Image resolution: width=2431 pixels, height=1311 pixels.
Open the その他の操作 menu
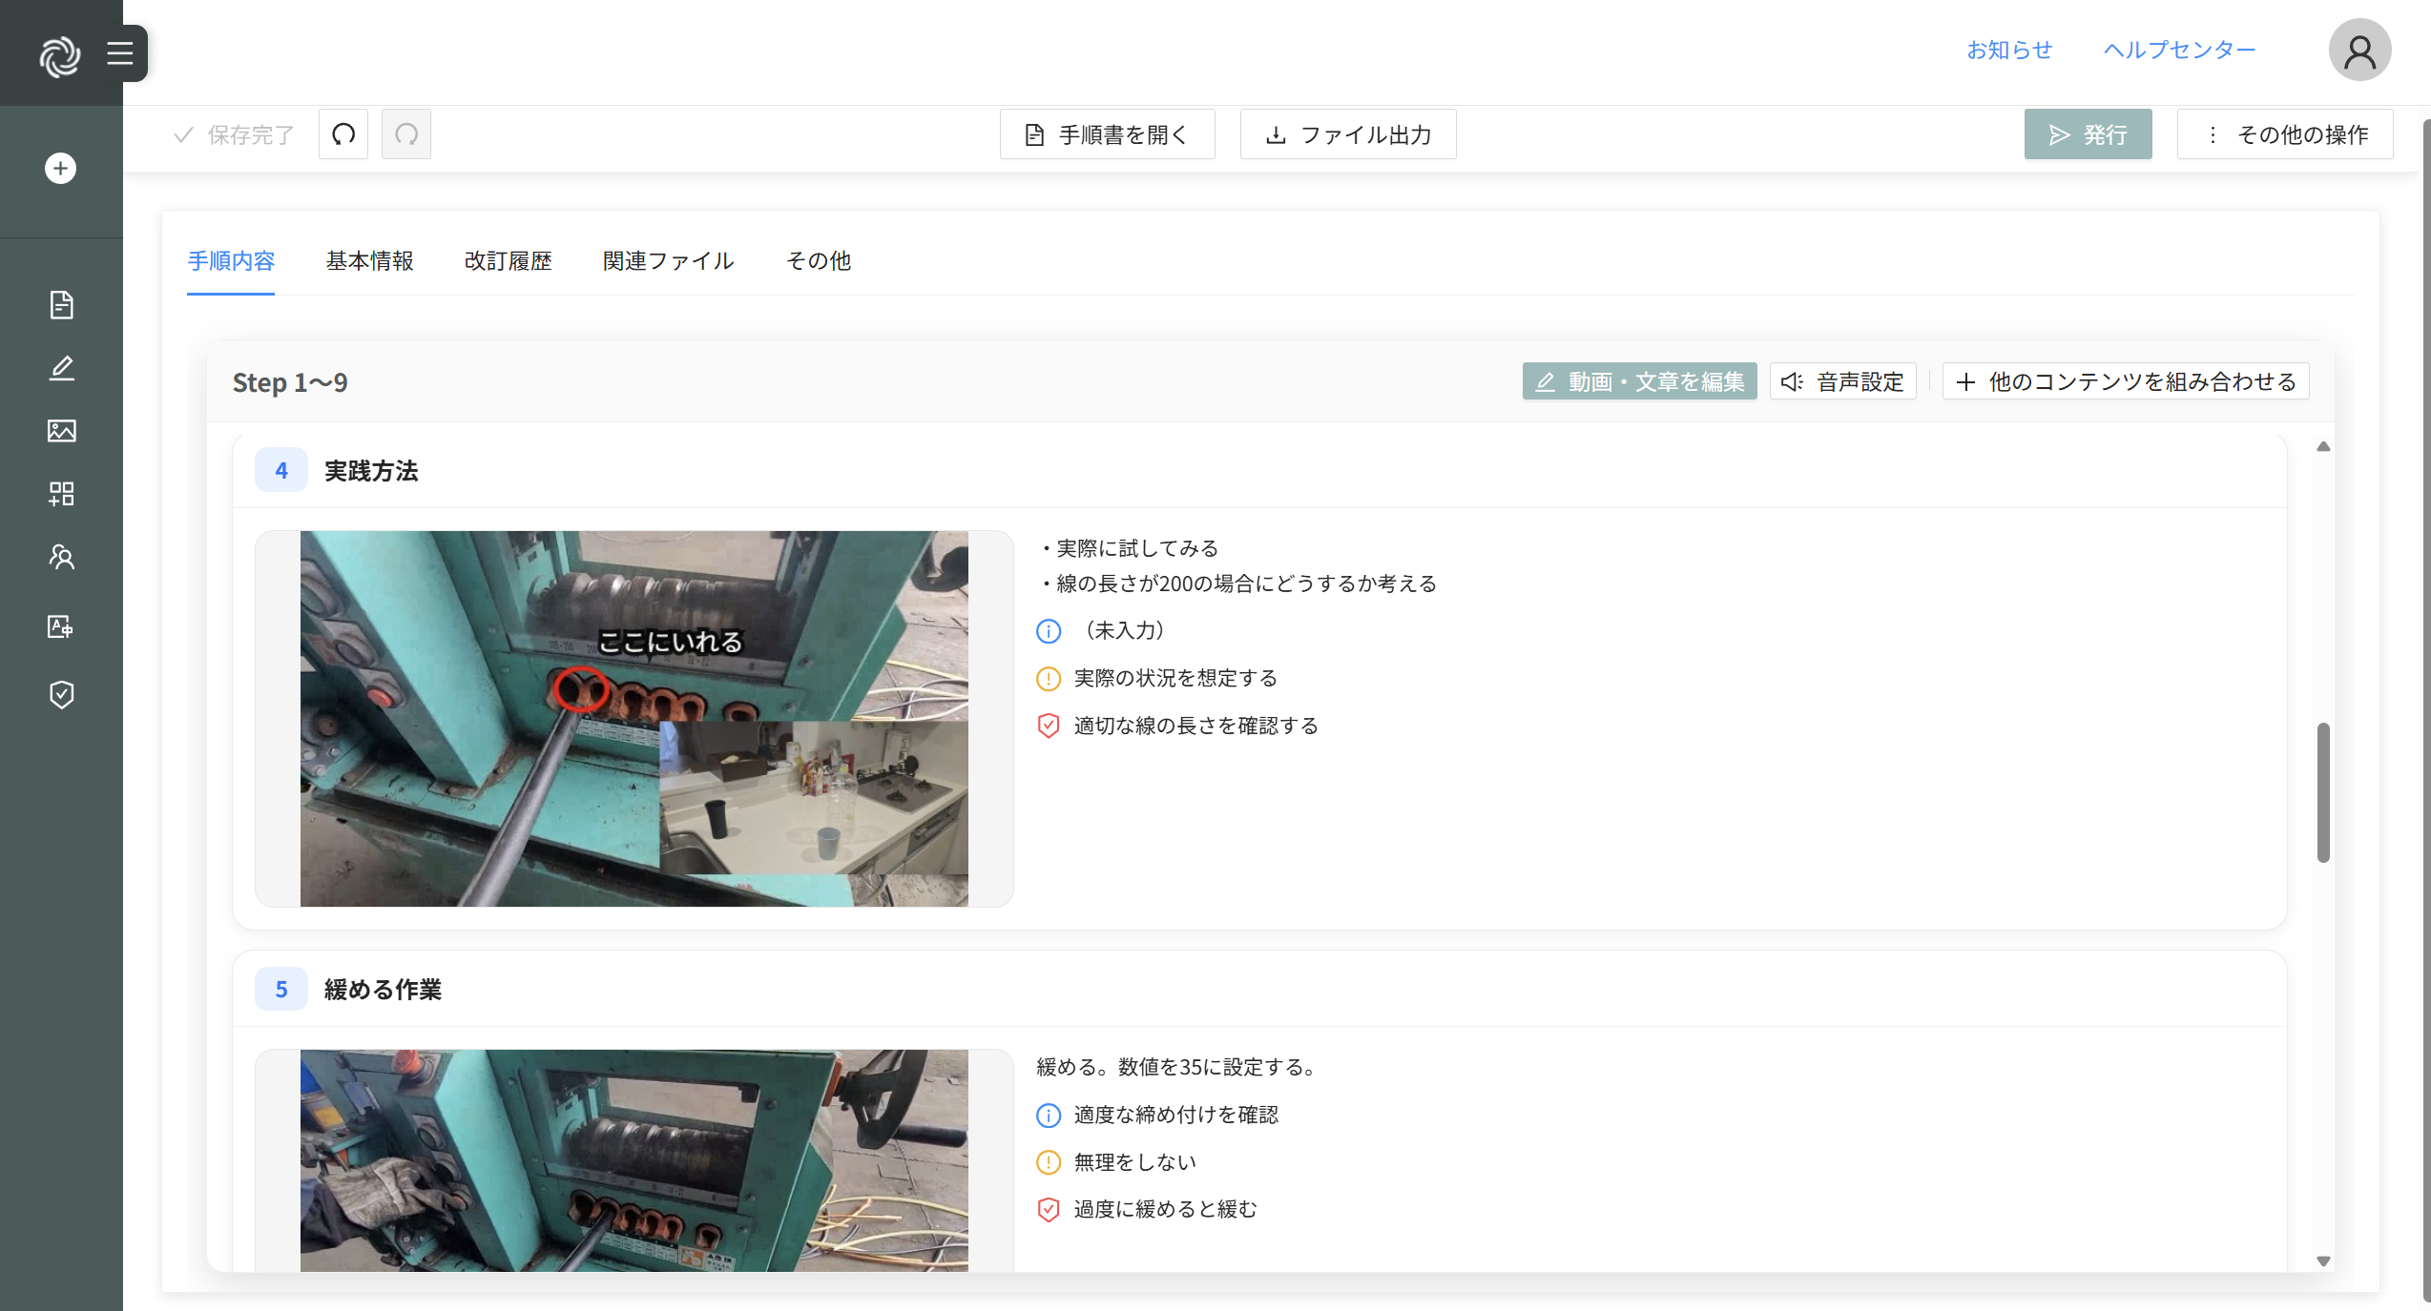pyautogui.click(x=2285, y=134)
